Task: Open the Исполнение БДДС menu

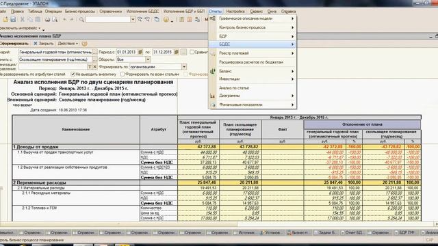Action: coord(142,12)
